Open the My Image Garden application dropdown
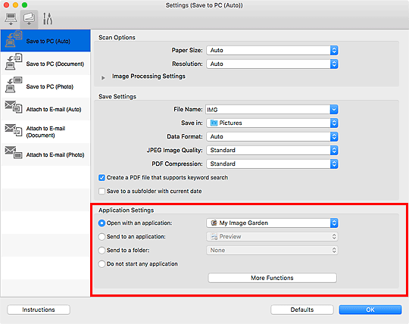 [272, 223]
